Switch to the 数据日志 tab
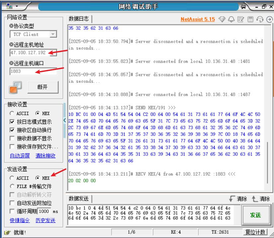This screenshot has width=274, height=238. (x=78, y=19)
